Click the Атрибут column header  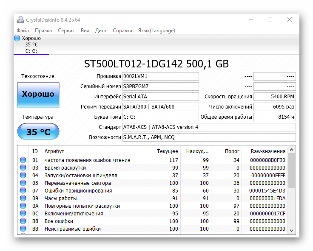coord(96,151)
